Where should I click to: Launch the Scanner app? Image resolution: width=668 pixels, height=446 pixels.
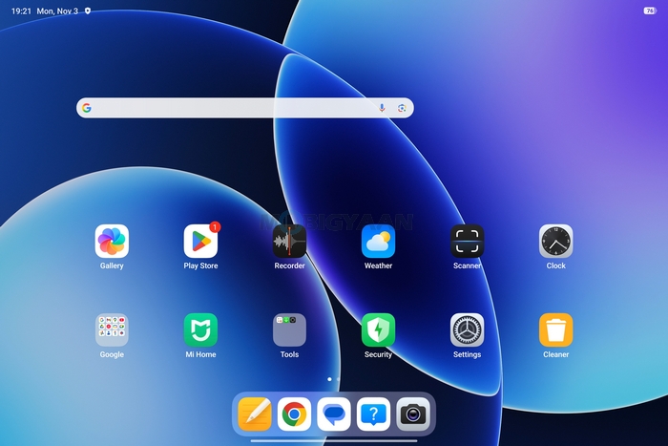[x=467, y=242]
